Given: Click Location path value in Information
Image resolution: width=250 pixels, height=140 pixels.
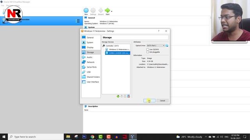Looking at the screenshot, I should coord(157,64).
